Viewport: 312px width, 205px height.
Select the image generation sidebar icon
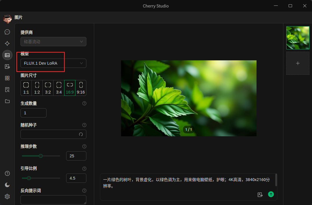pos(7,55)
